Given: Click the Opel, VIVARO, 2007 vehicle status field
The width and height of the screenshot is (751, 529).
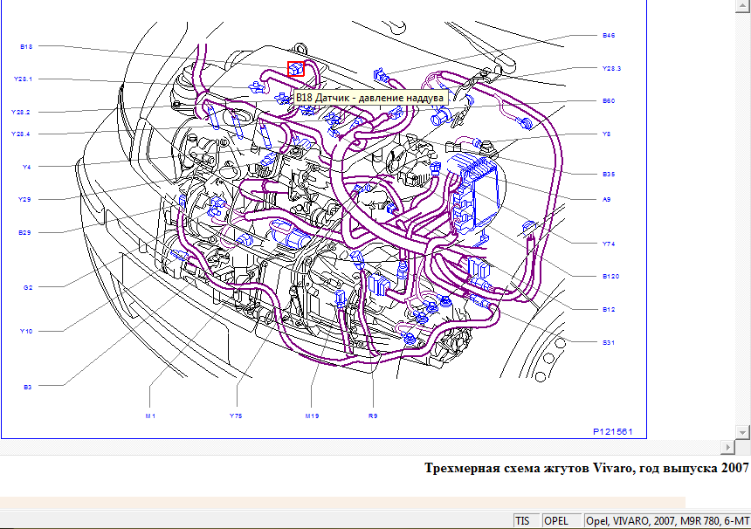Looking at the screenshot, I should (x=668, y=521).
